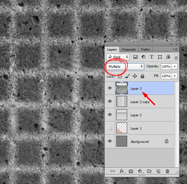Switch to the Channels tab
Screen dimensions: 187x184
pos(129,50)
